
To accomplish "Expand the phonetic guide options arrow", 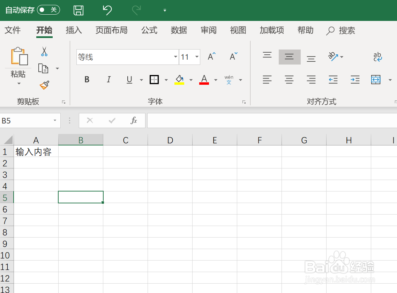I will 240,80.
